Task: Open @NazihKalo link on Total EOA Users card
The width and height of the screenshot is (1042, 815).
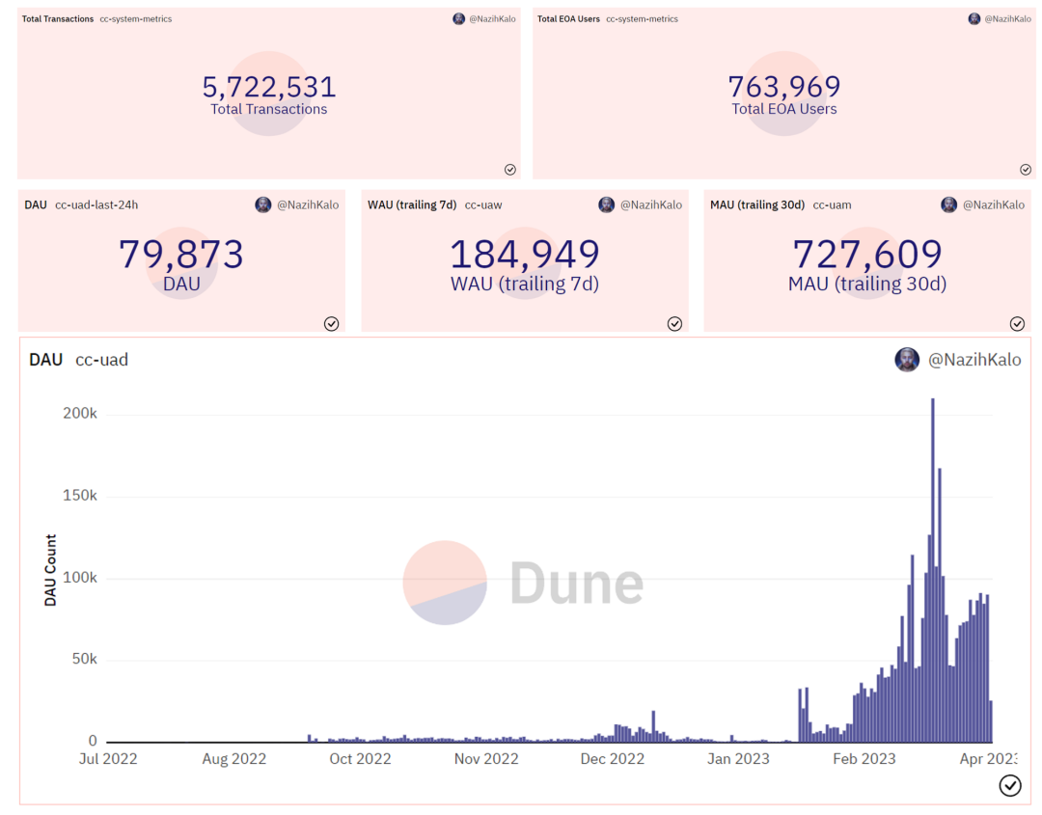Action: point(1007,18)
